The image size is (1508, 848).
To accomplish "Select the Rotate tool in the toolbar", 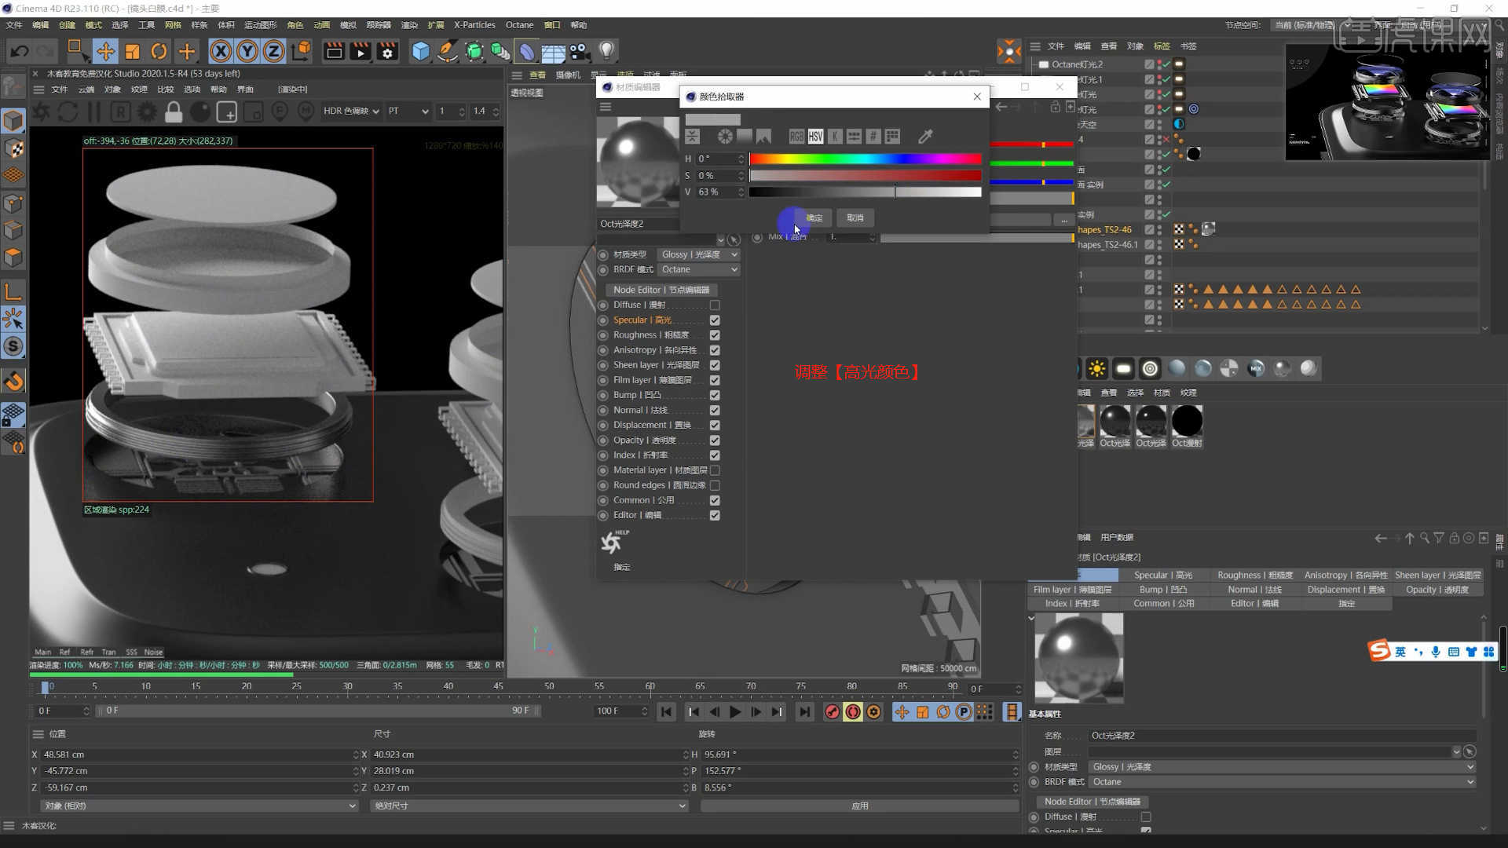I will (159, 51).
